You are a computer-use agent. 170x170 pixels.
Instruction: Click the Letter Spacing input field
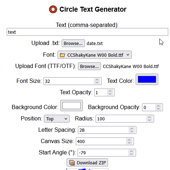click(x=107, y=130)
